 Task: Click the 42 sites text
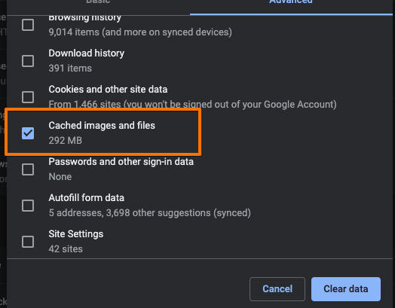[x=66, y=249]
